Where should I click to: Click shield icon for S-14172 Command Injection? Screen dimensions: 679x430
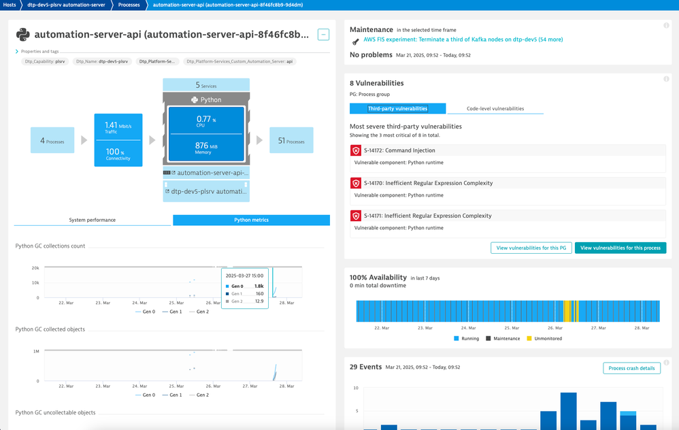click(356, 150)
